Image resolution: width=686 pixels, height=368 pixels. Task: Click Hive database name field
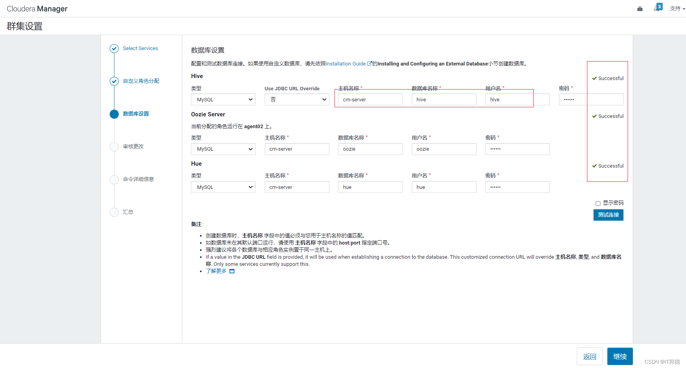click(x=444, y=100)
